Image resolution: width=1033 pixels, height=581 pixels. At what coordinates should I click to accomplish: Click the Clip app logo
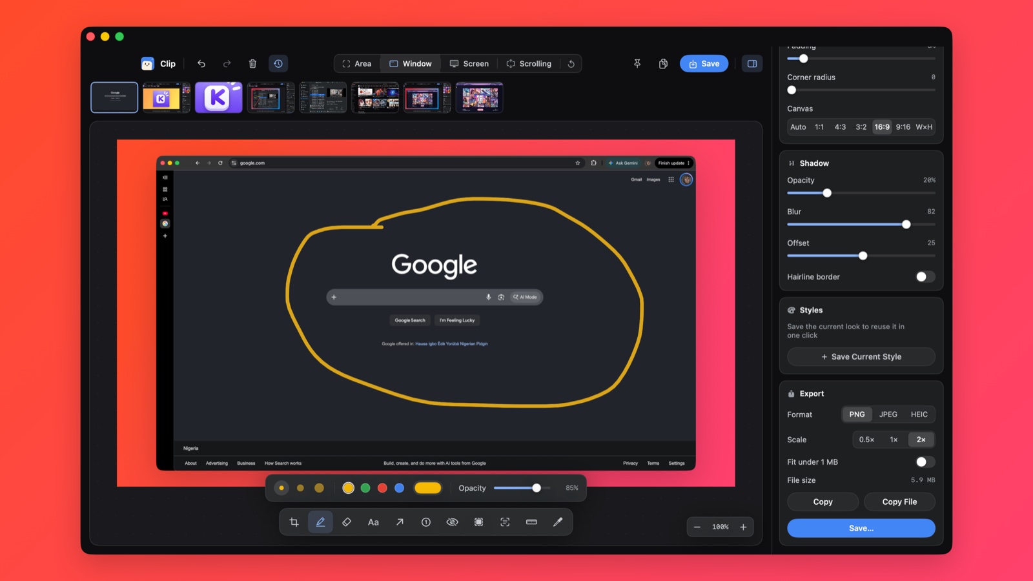(148, 64)
